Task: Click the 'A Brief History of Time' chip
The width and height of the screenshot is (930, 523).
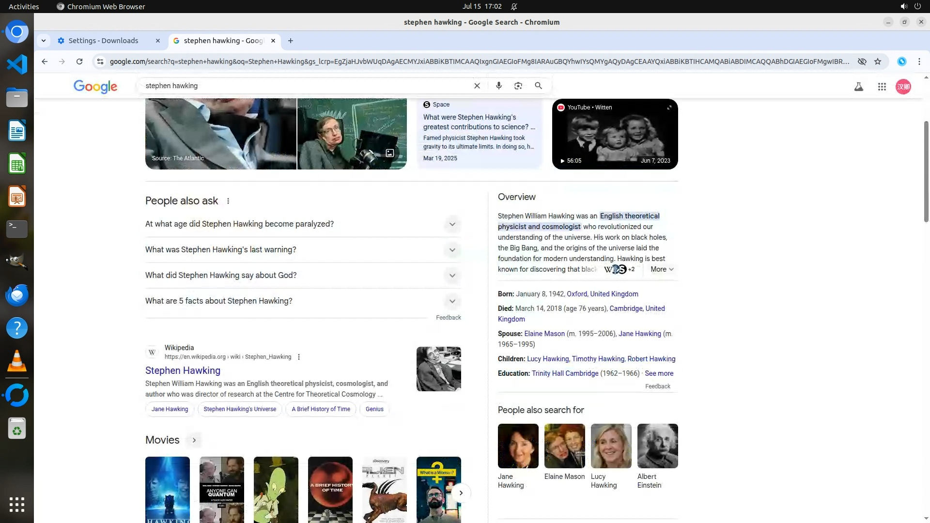Action: pos(321,409)
